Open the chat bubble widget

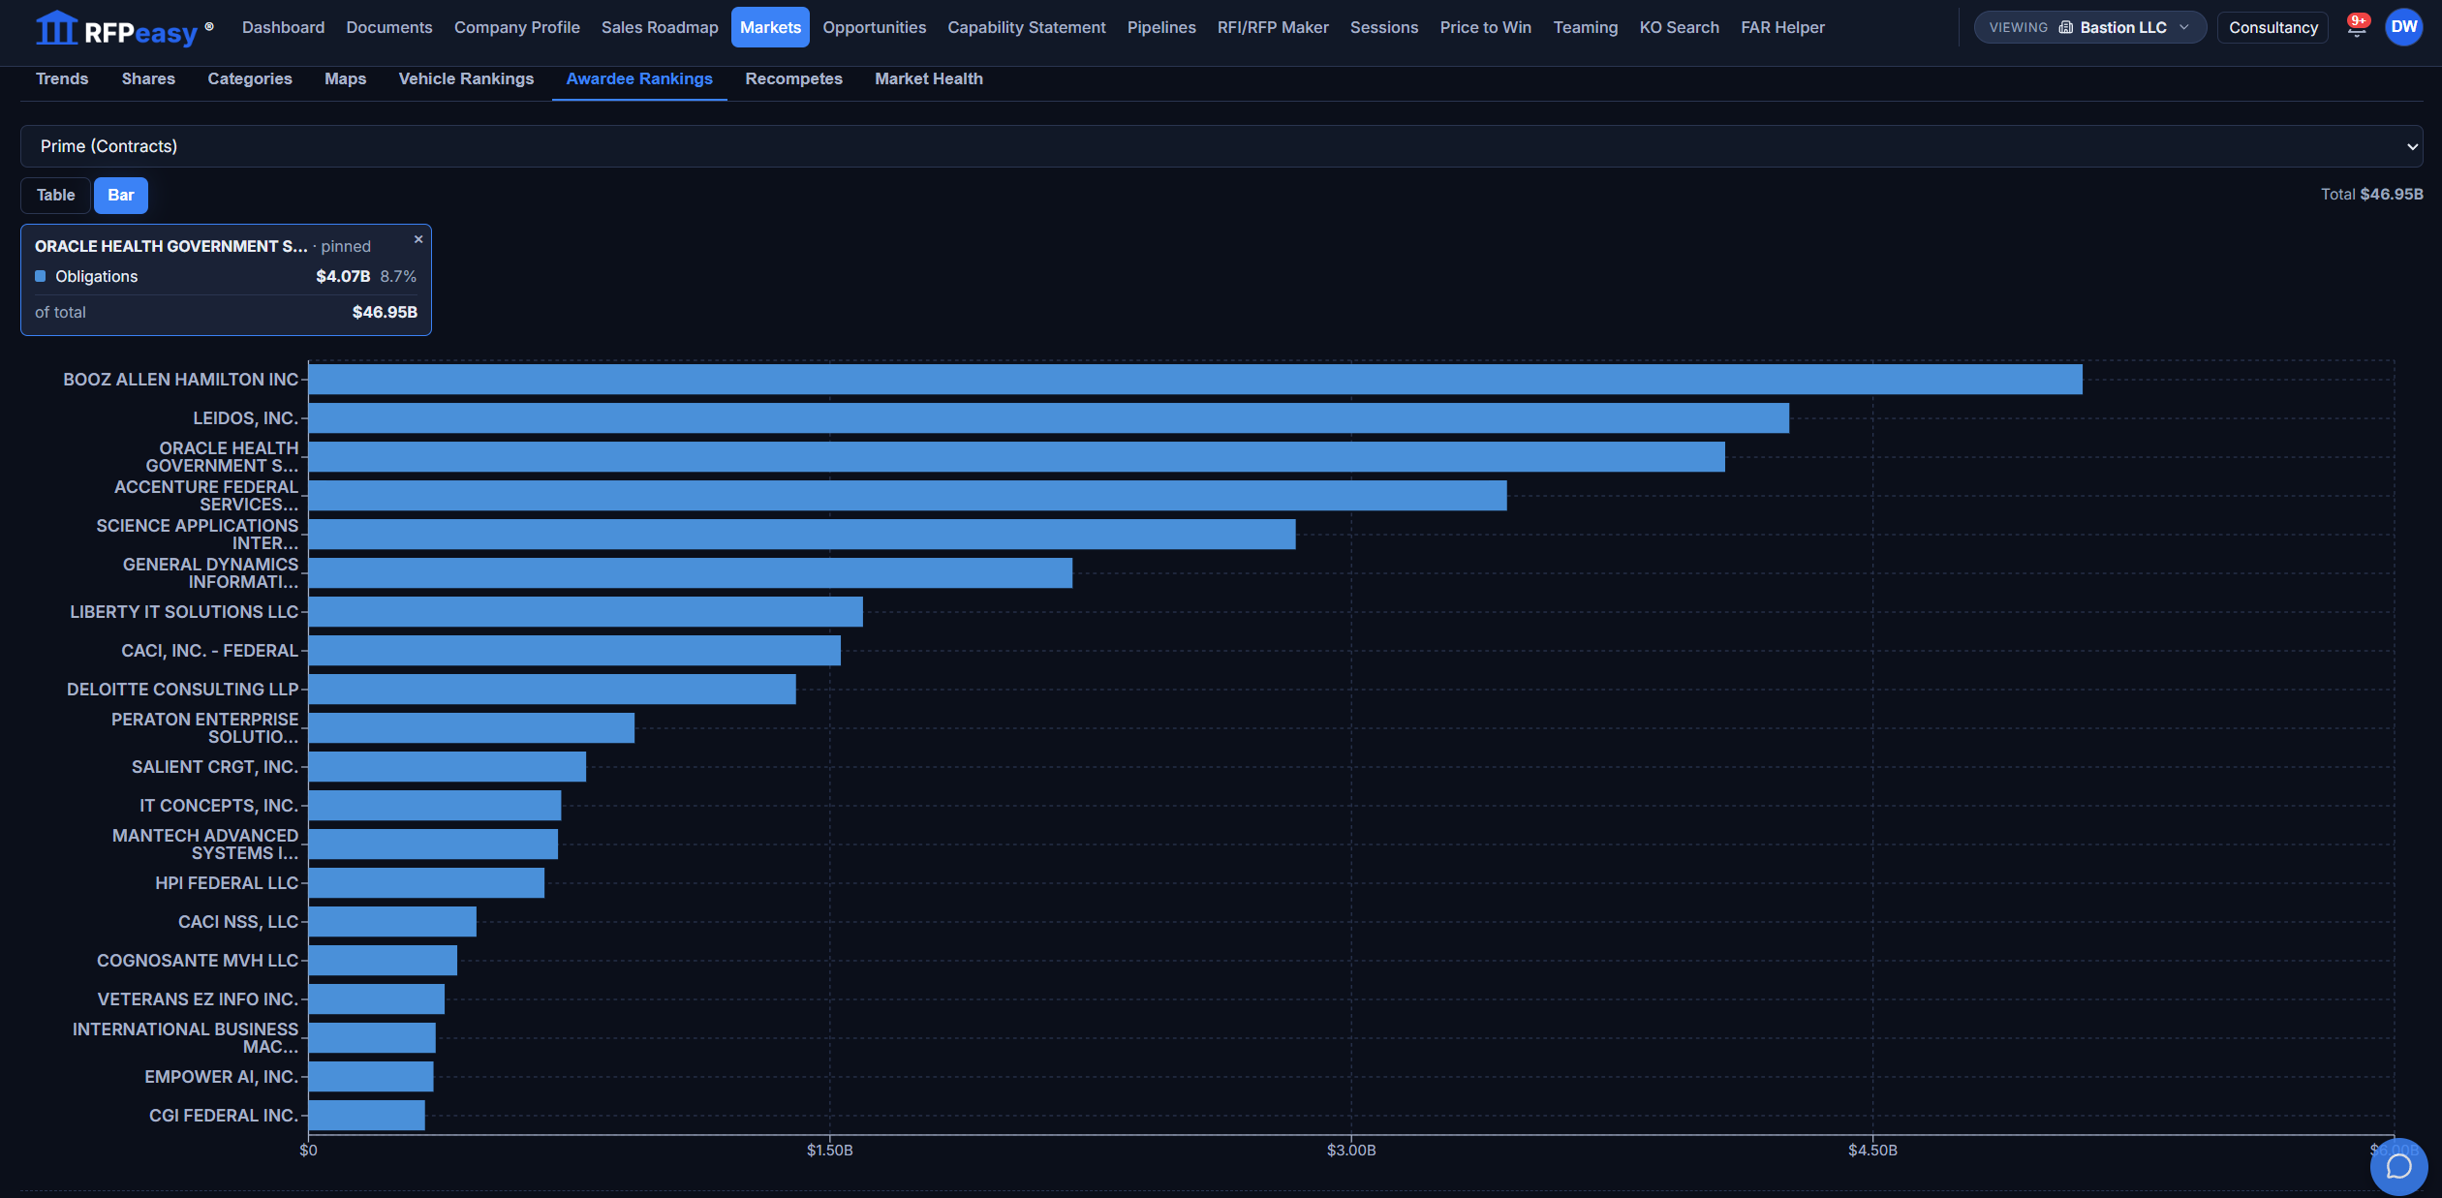[x=2398, y=1166]
